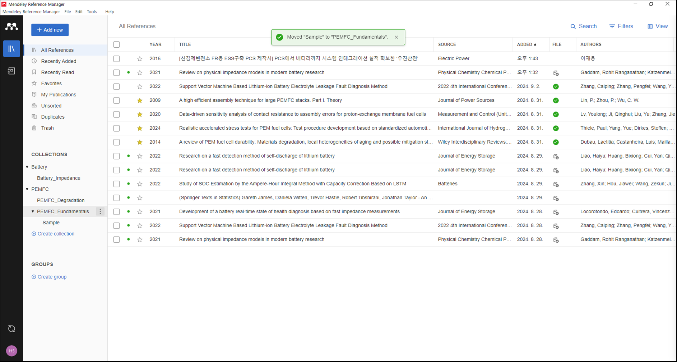This screenshot has width=677, height=362.
Task: Open the Edit menu
Action: [x=79, y=12]
